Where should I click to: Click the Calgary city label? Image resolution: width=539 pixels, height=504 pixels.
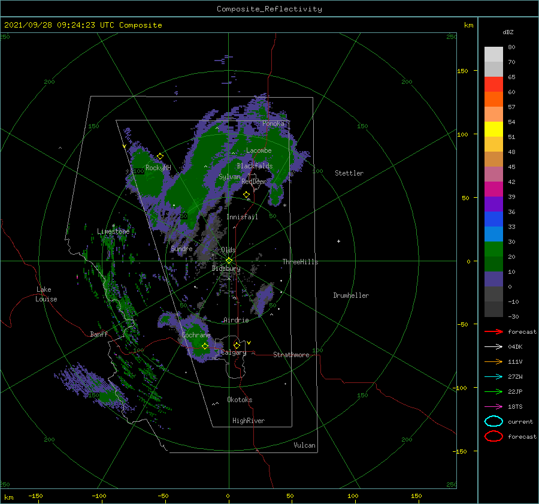pos(234,352)
